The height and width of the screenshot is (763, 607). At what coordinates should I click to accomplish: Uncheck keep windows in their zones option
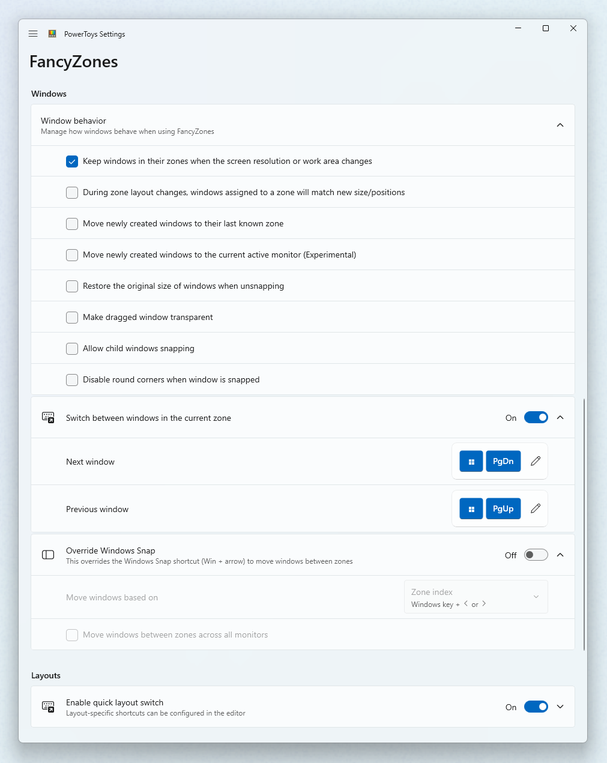point(71,161)
